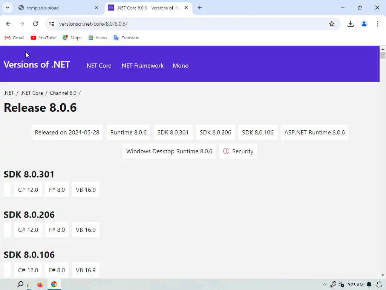The width and height of the screenshot is (386, 290).
Task: Close the .NET Core 8.0.6 tab
Action: (x=186, y=8)
